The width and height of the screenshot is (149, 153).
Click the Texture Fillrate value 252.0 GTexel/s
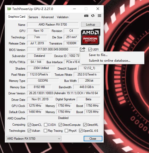87,74
